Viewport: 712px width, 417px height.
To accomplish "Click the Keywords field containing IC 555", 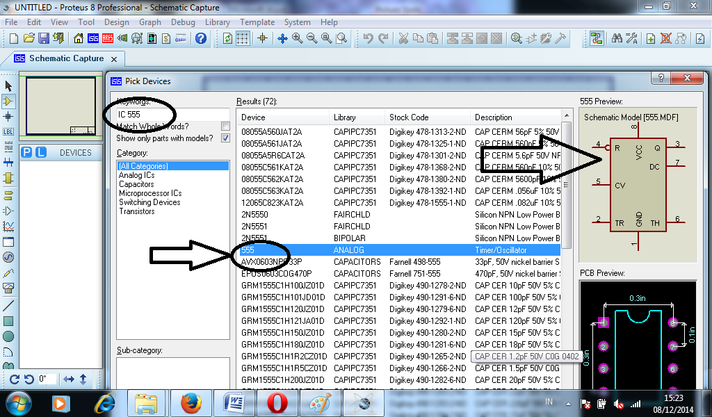I will click(173, 115).
